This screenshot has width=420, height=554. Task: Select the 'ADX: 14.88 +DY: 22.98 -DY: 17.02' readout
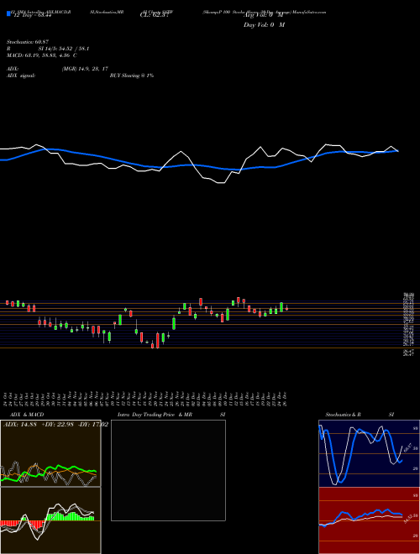(55, 425)
